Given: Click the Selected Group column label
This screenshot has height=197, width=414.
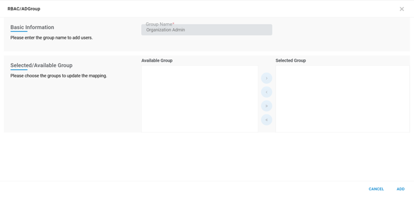Looking at the screenshot, I should pyautogui.click(x=291, y=61).
